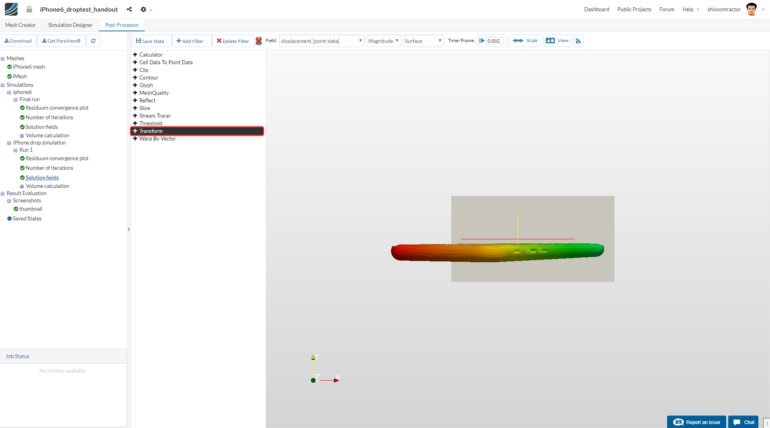Click the user avatar picture
770x428 pixels.
point(751,9)
